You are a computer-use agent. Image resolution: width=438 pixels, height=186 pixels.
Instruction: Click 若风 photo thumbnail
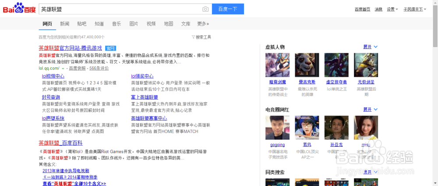pyautogui.click(x=307, y=127)
